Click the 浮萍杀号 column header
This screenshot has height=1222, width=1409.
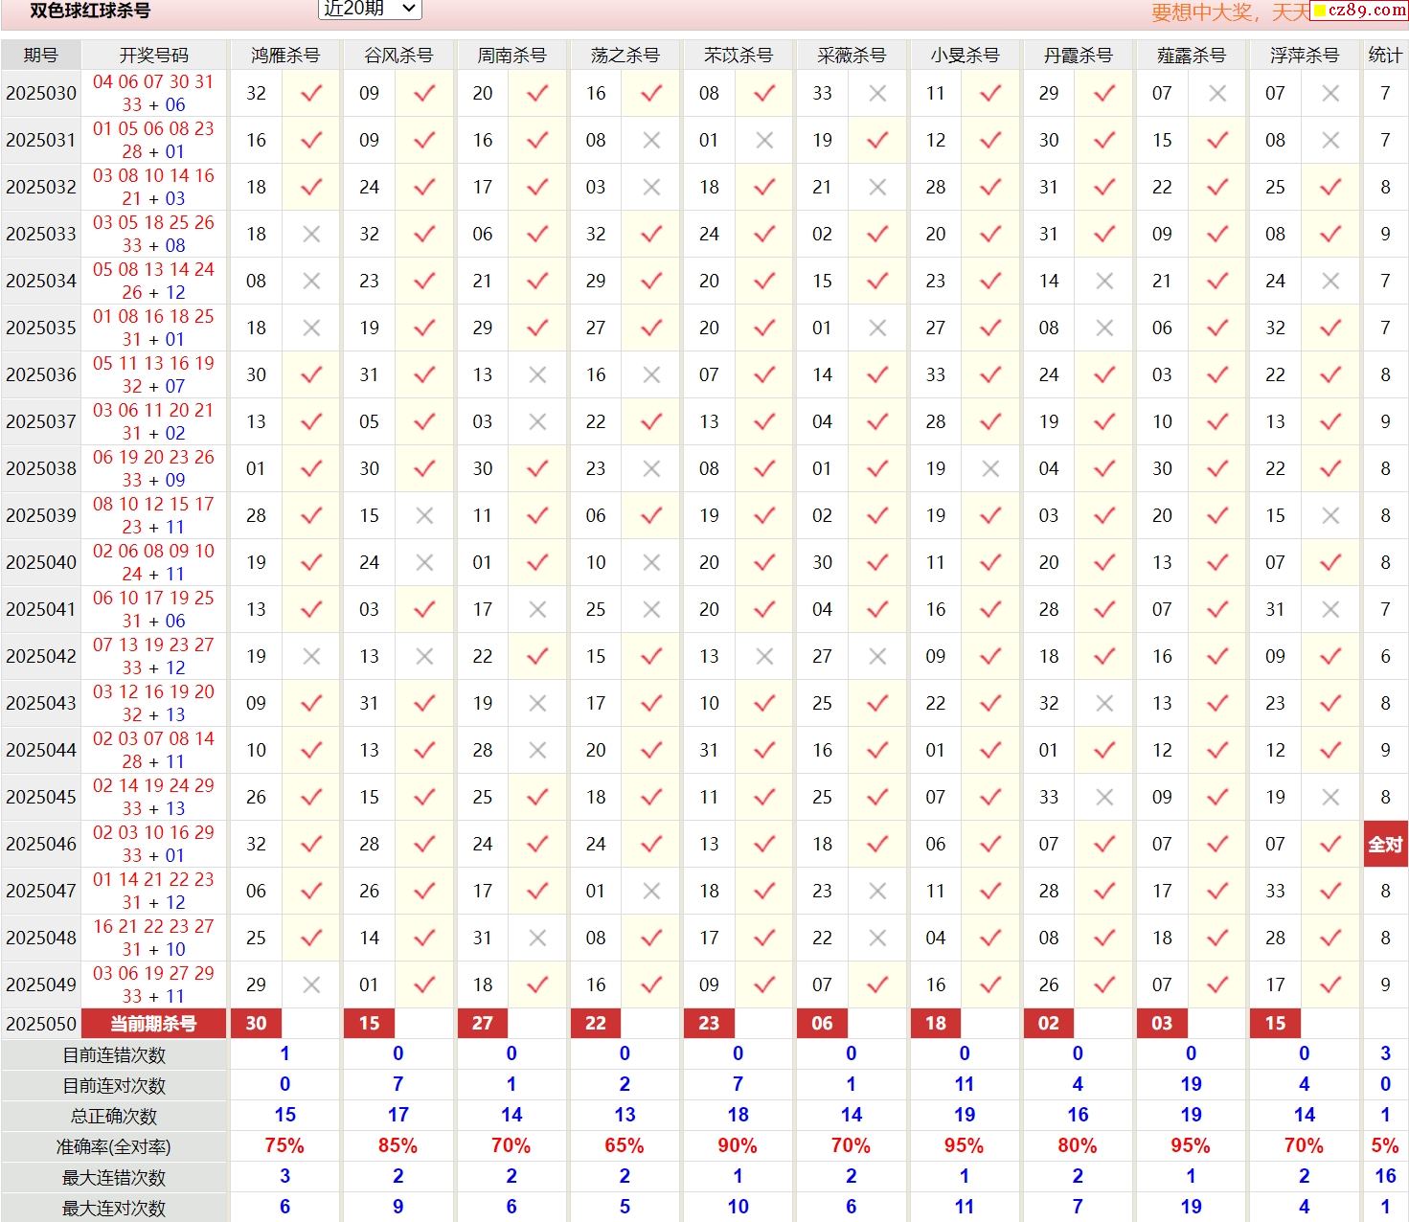(1305, 56)
